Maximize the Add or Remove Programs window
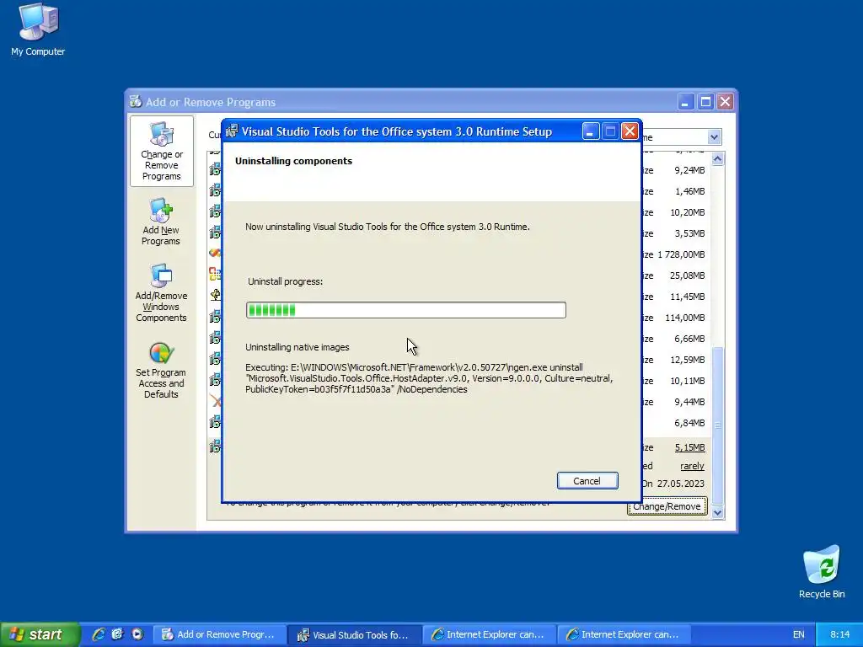 pos(705,102)
